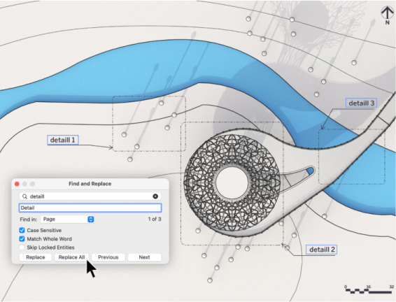Go to Previous match

tap(108, 257)
